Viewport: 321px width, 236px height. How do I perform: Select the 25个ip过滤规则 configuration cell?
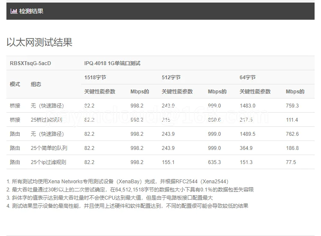(48, 162)
